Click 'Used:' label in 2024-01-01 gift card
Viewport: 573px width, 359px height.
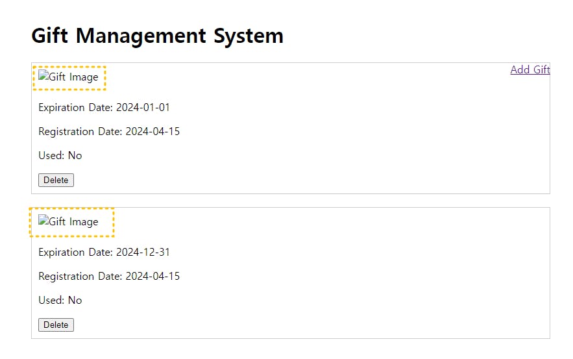tap(51, 155)
